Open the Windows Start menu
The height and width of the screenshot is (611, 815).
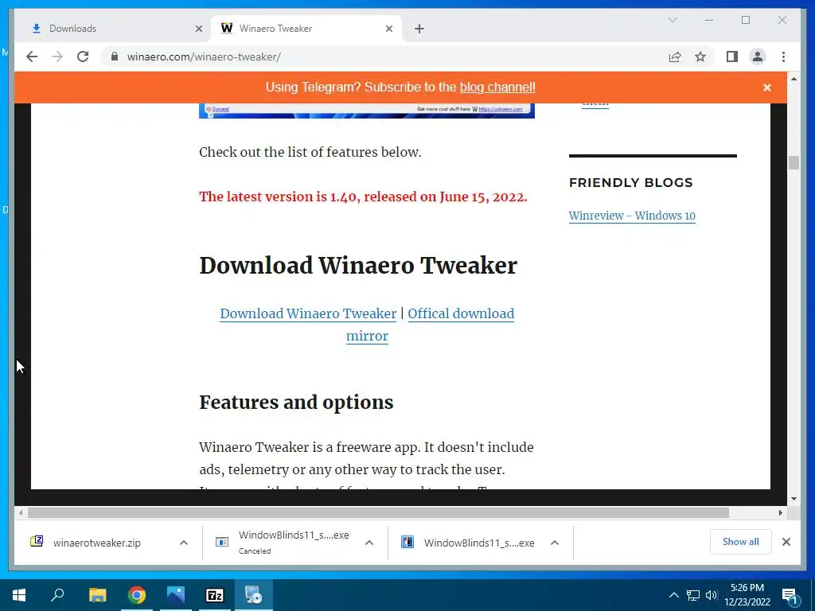[19, 595]
